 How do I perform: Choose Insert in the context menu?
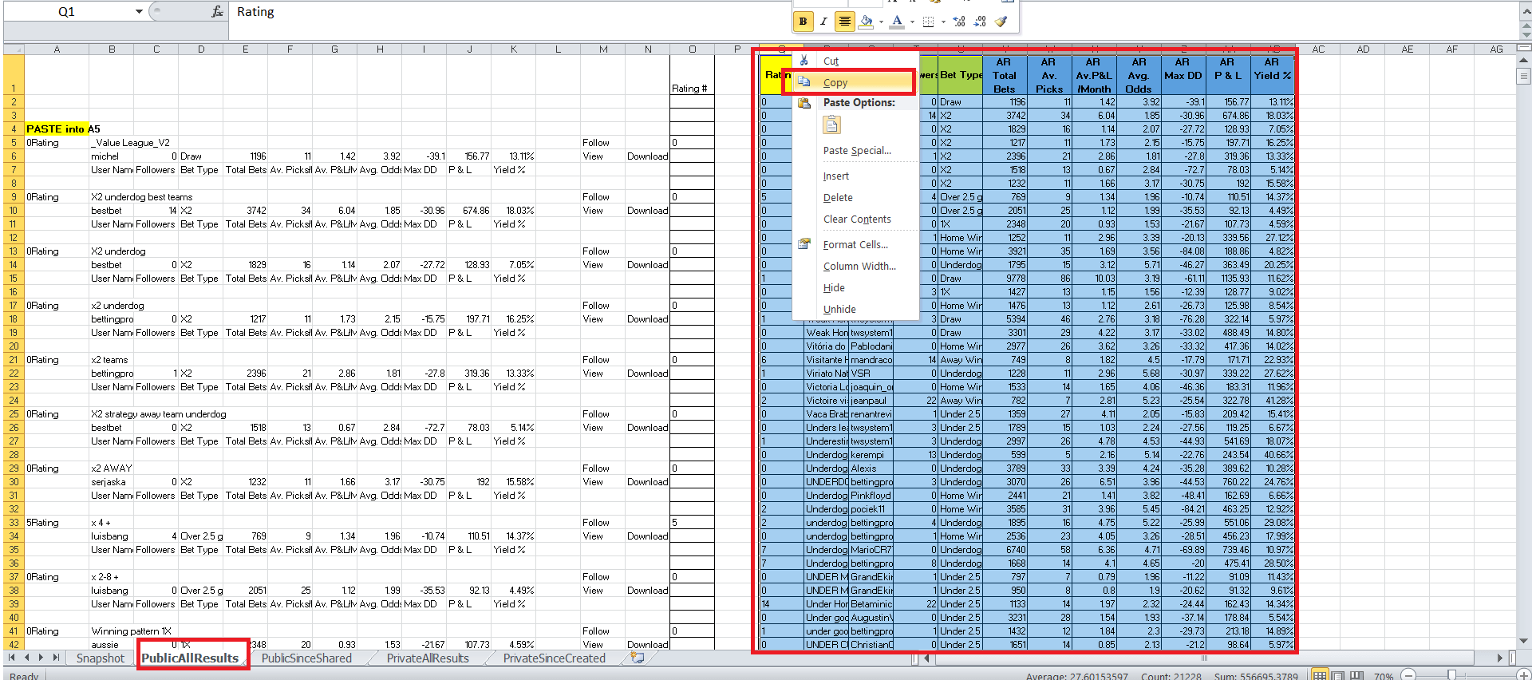(x=835, y=176)
